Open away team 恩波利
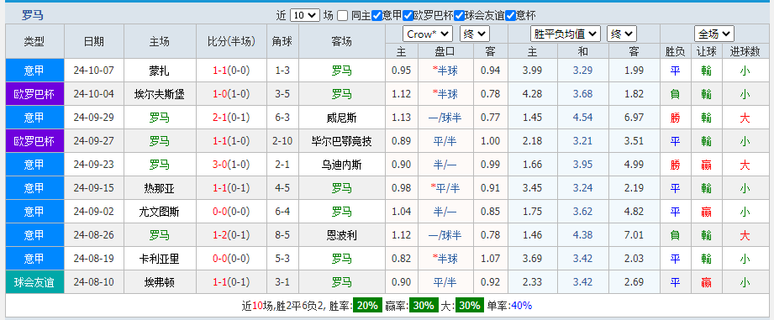The height and width of the screenshot is (320, 774). [x=341, y=236]
